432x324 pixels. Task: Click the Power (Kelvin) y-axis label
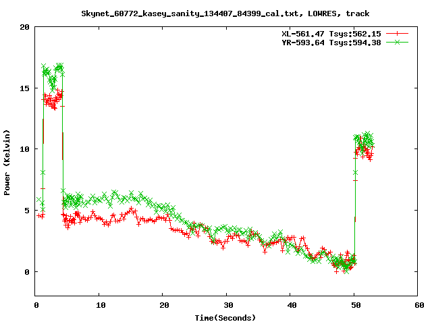7,163
